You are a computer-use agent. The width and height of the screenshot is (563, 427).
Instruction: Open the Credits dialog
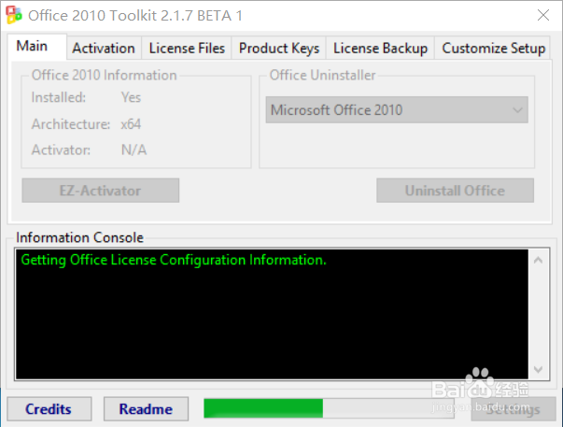(49, 409)
